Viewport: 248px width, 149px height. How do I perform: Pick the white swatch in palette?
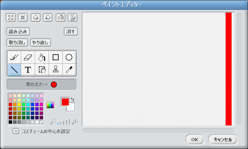[x=37, y=122]
